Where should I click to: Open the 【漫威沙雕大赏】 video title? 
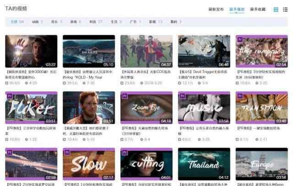pos(87,131)
